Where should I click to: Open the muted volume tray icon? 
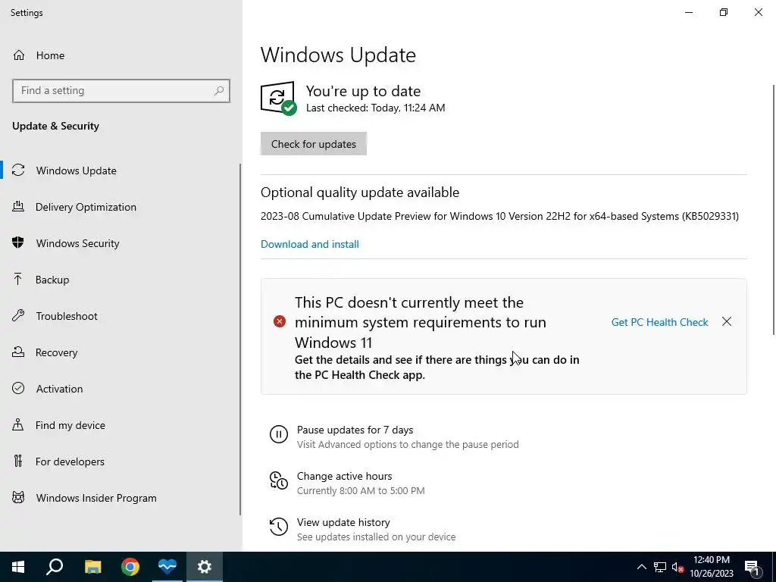point(678,567)
